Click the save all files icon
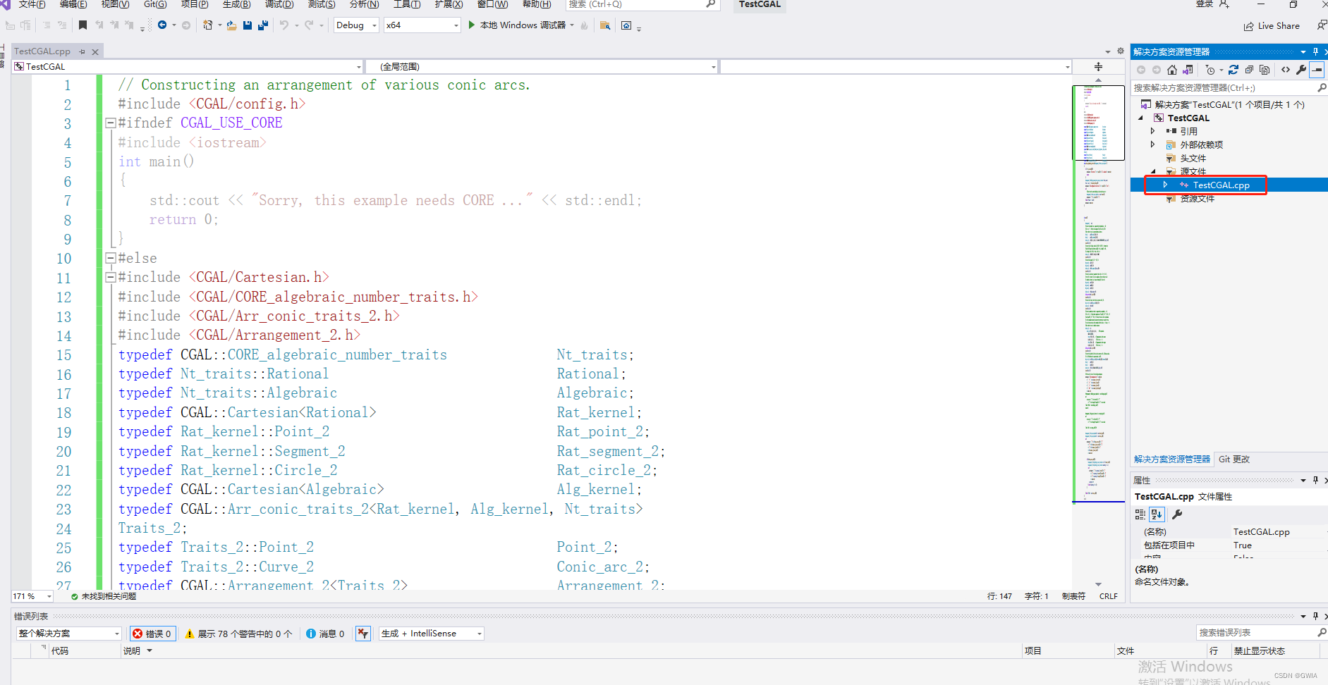The width and height of the screenshot is (1328, 685). coord(262,25)
